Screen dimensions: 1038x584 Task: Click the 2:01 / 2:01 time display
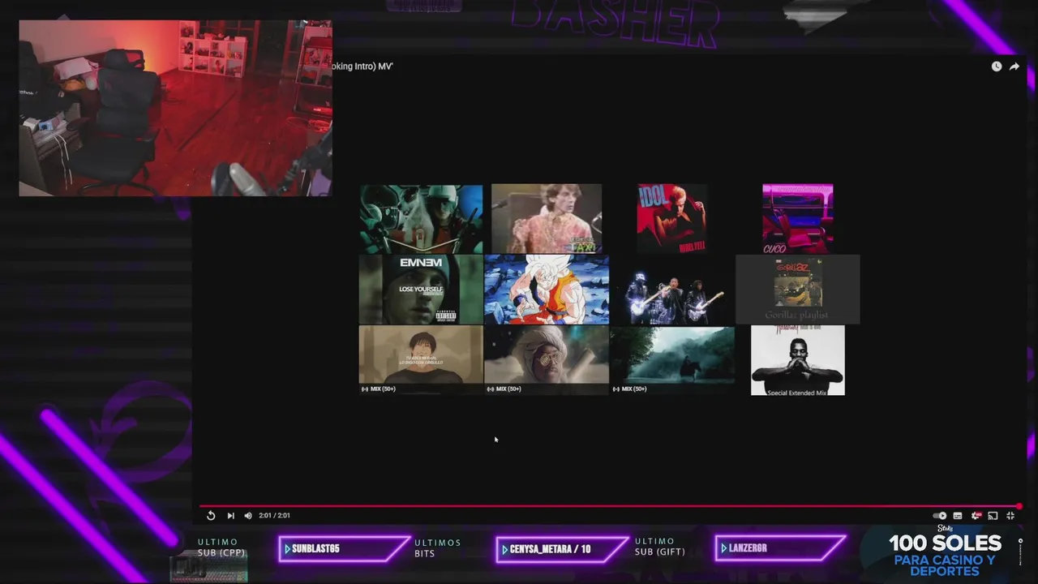[x=274, y=516]
